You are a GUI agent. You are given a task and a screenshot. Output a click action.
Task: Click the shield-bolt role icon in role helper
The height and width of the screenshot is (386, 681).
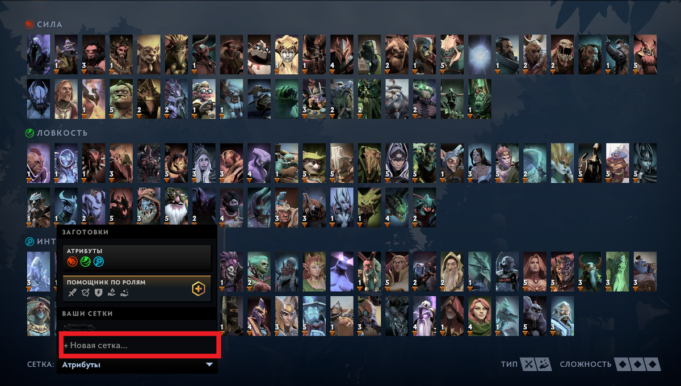pos(98,293)
